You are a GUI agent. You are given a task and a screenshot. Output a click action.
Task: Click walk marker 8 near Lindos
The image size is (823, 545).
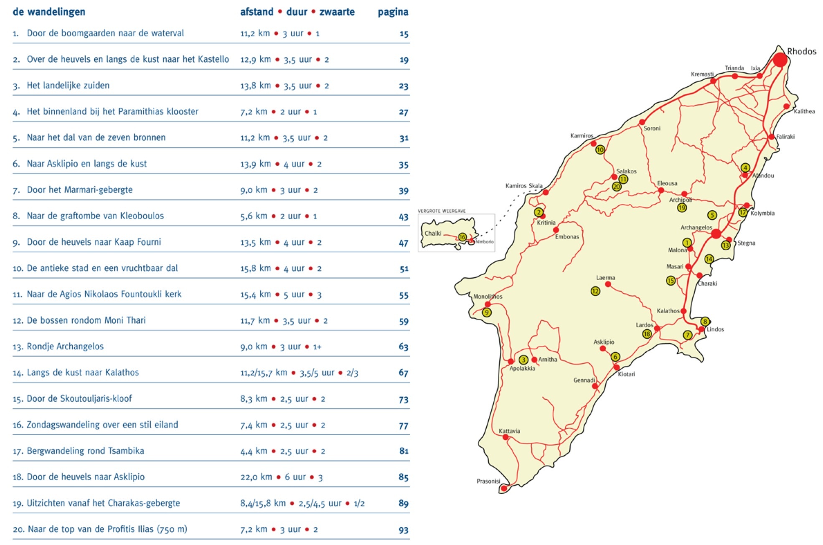coord(705,322)
